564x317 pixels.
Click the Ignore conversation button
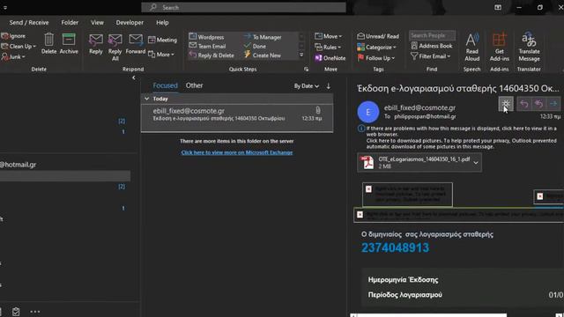[x=13, y=36]
